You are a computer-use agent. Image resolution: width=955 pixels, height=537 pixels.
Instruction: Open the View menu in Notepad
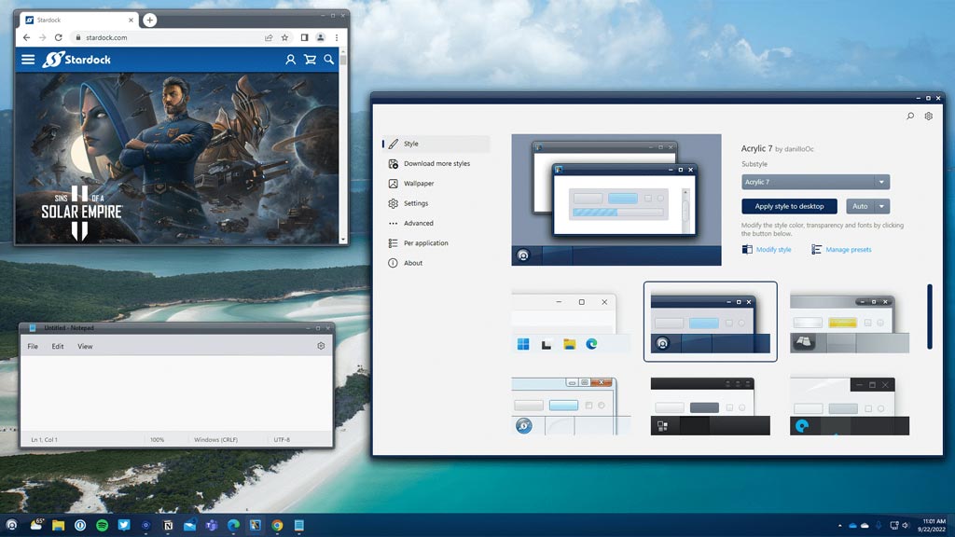(x=85, y=346)
